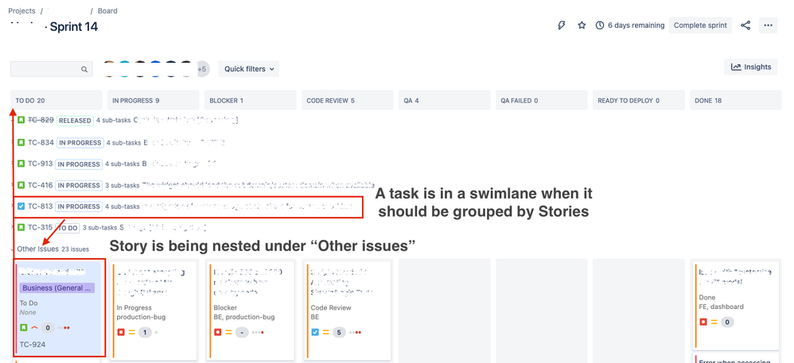Click the '3 sub-tasks' text on TC-416

point(122,186)
